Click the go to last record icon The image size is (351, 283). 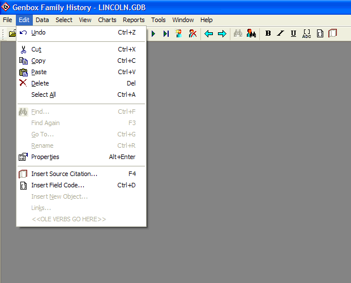166,33
